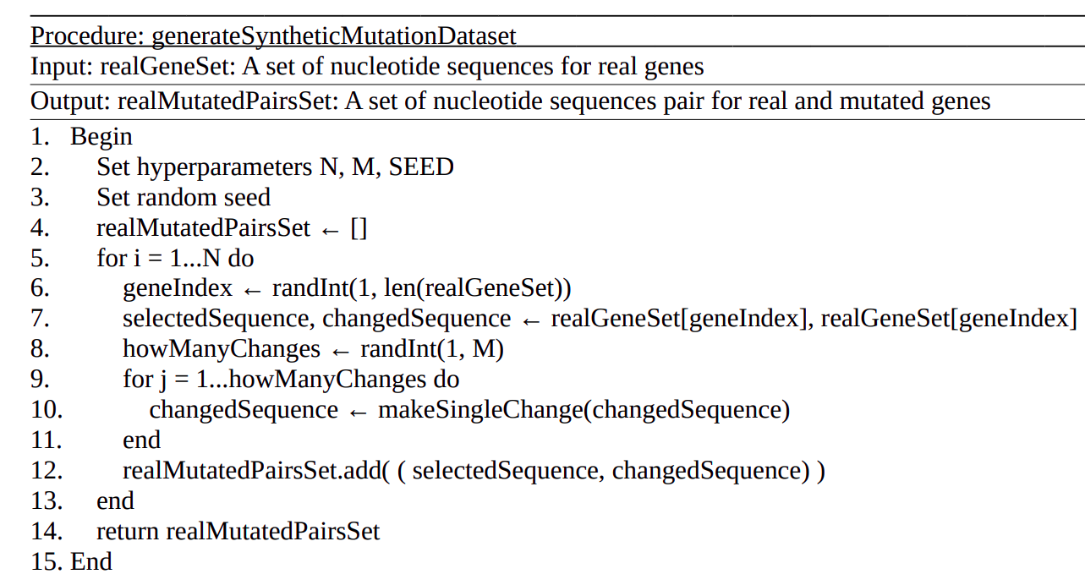Viewport: 1085px width, 585px height.
Task: Click the 'Set random seed' line
Action: (x=184, y=197)
